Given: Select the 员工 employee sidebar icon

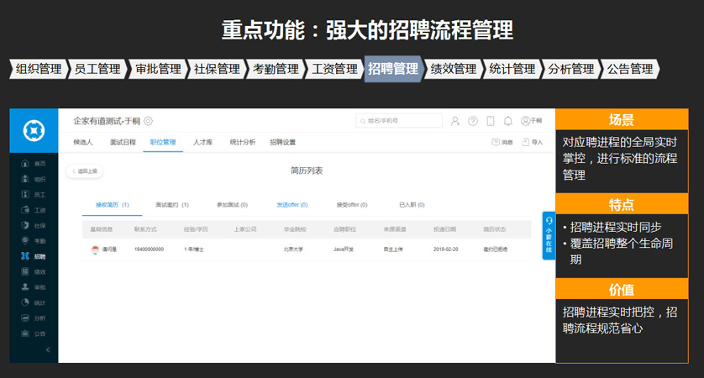Looking at the screenshot, I should point(34,195).
